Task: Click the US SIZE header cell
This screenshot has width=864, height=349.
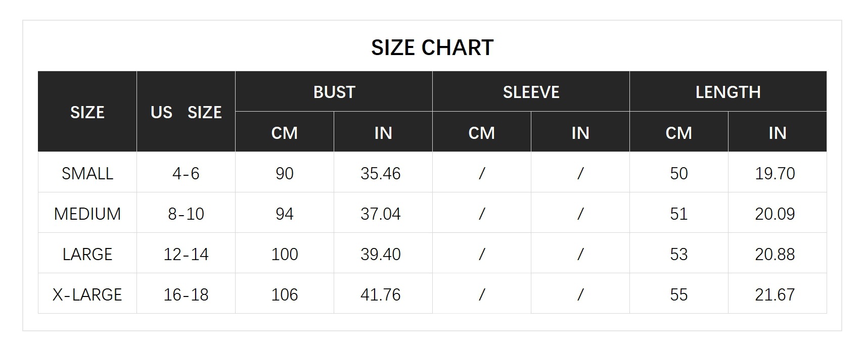Action: 186,112
